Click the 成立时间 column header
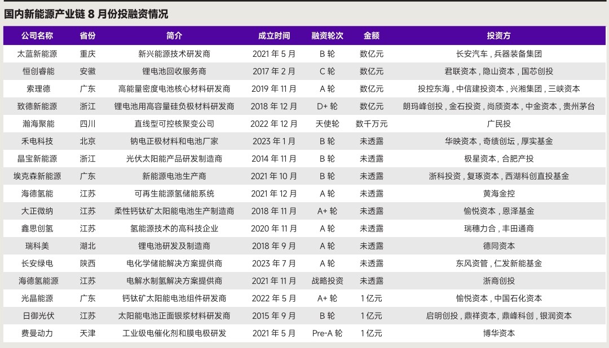This screenshot has height=348, width=609. [x=273, y=35]
